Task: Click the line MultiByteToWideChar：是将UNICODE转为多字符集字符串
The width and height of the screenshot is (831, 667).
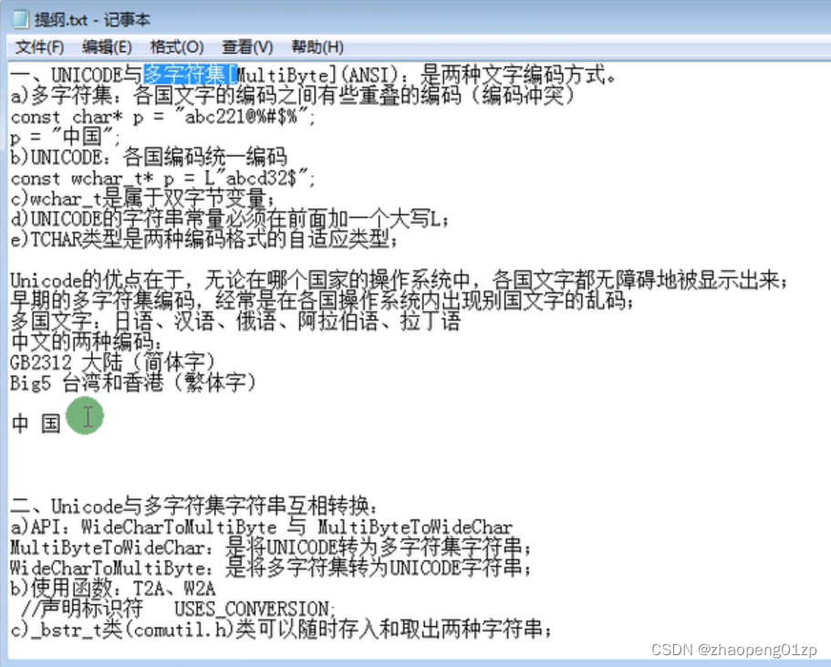Action: click(x=270, y=547)
